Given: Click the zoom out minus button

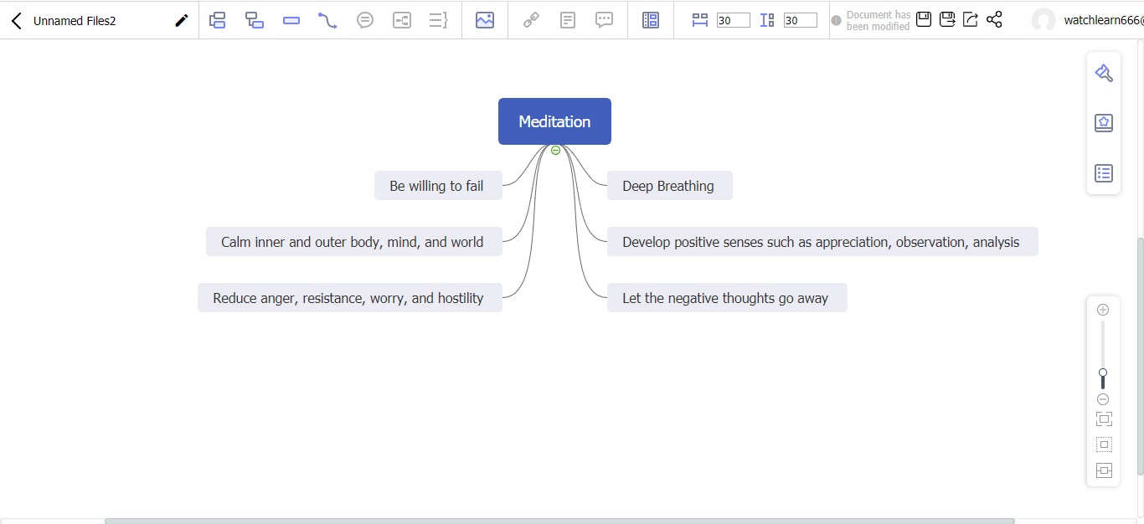Looking at the screenshot, I should point(1103,399).
